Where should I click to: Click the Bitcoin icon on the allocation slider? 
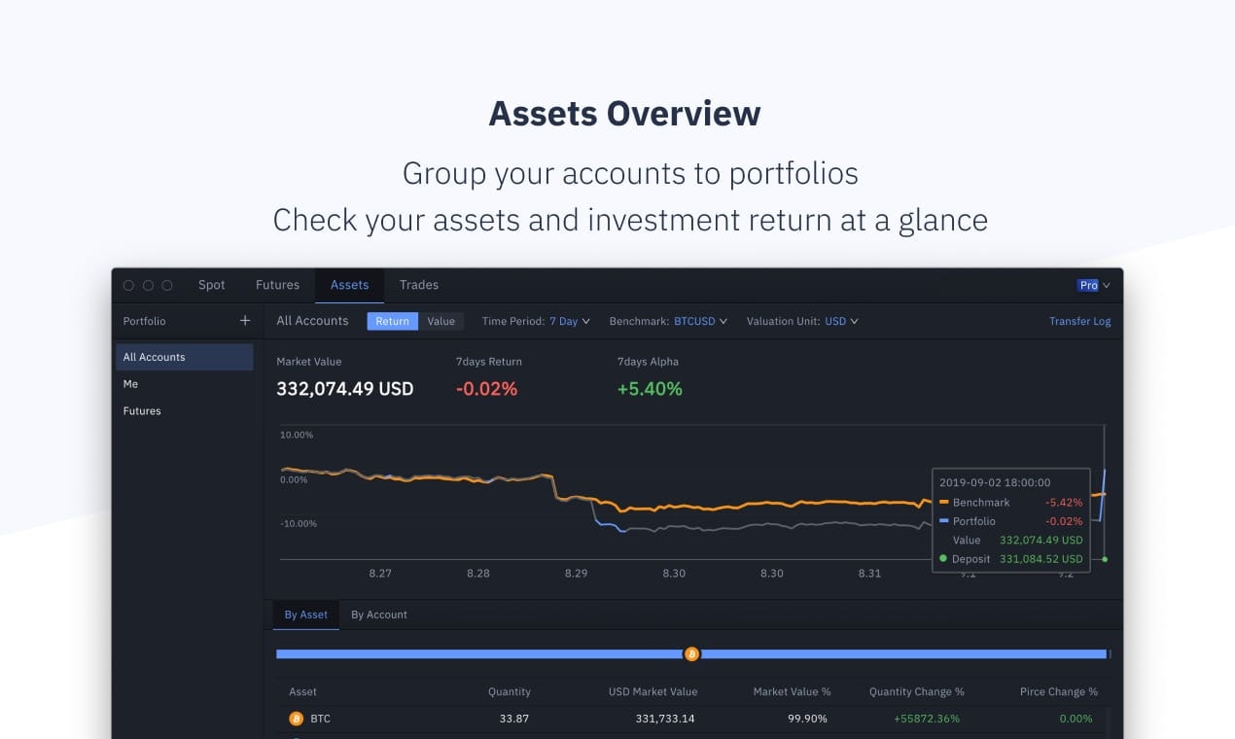point(691,653)
